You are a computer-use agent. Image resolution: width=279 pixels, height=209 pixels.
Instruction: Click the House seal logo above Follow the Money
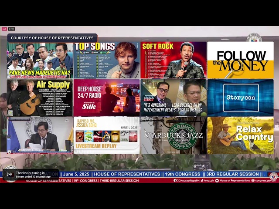coord(254,37)
